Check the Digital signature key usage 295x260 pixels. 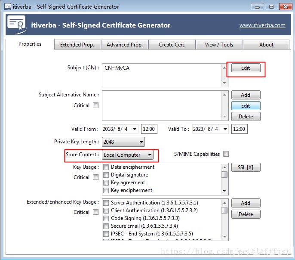point(106,175)
